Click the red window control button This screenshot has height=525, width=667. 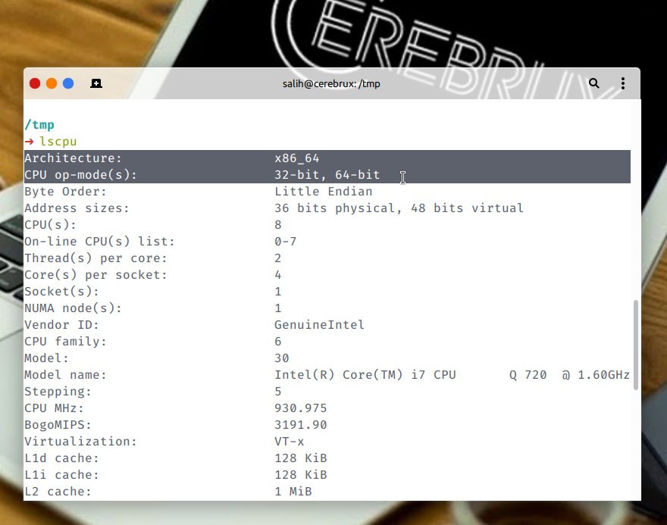click(34, 83)
